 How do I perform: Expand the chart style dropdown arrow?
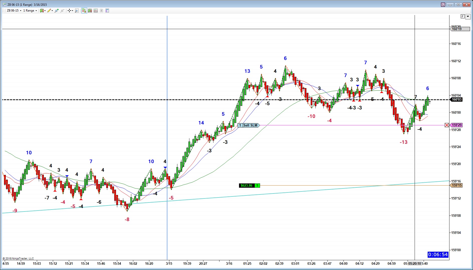click(45, 11)
